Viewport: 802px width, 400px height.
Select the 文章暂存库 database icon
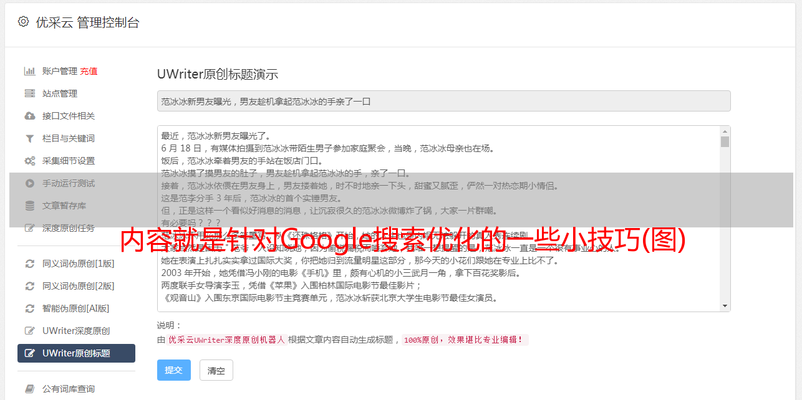click(x=29, y=206)
